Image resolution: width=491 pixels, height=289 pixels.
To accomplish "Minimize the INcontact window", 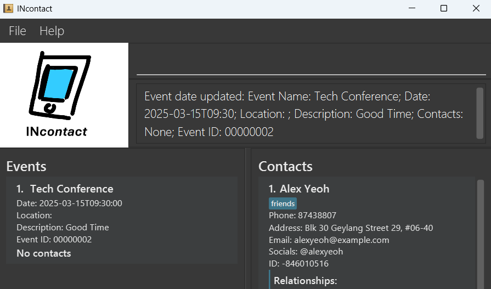I will tap(412, 8).
